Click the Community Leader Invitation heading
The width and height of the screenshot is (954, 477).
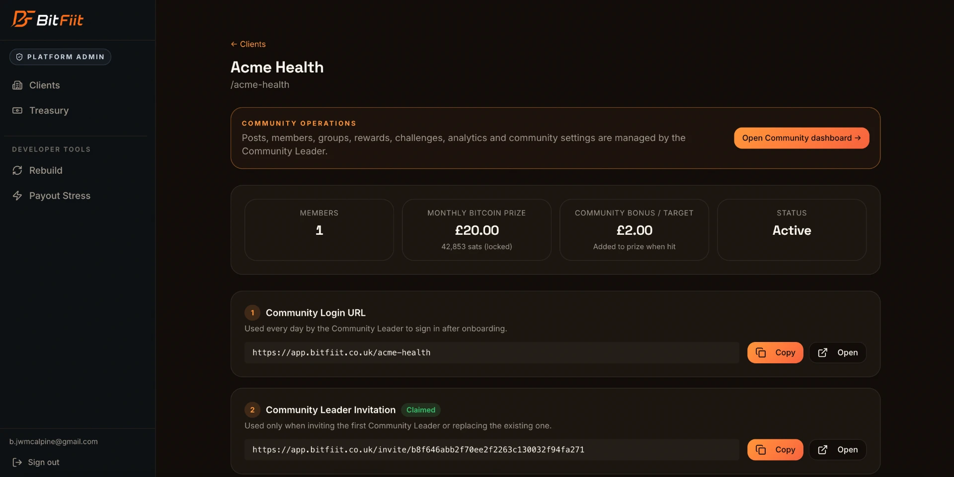330,410
